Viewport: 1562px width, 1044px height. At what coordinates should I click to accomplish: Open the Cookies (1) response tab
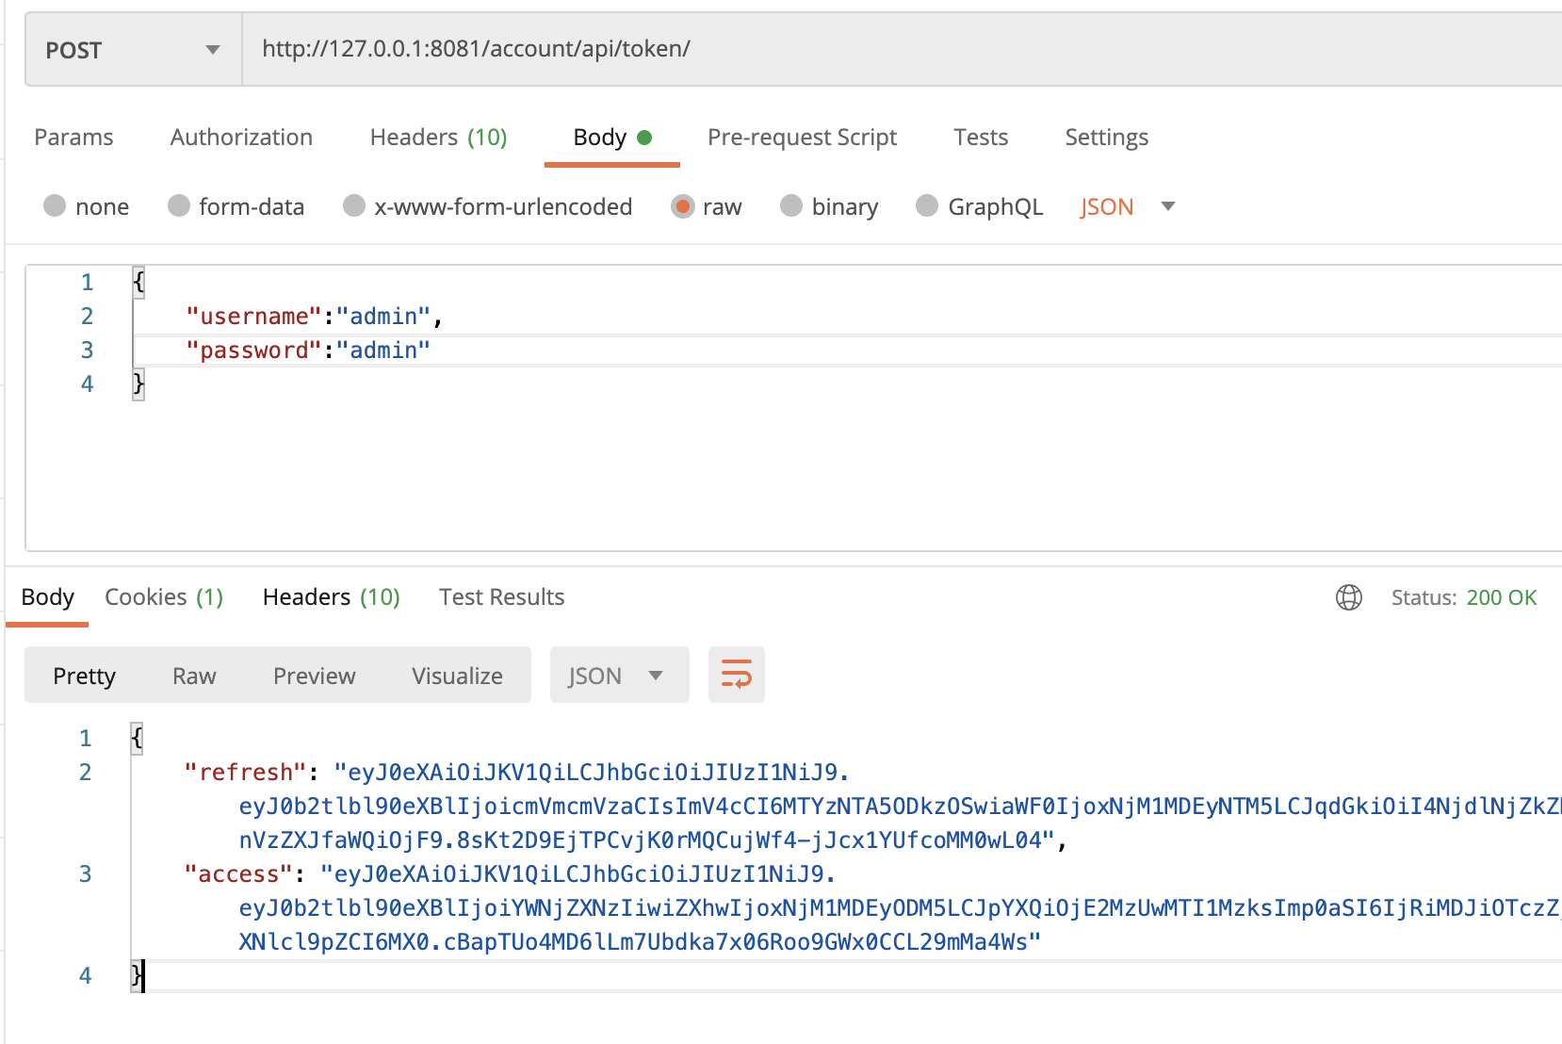pyautogui.click(x=164, y=597)
